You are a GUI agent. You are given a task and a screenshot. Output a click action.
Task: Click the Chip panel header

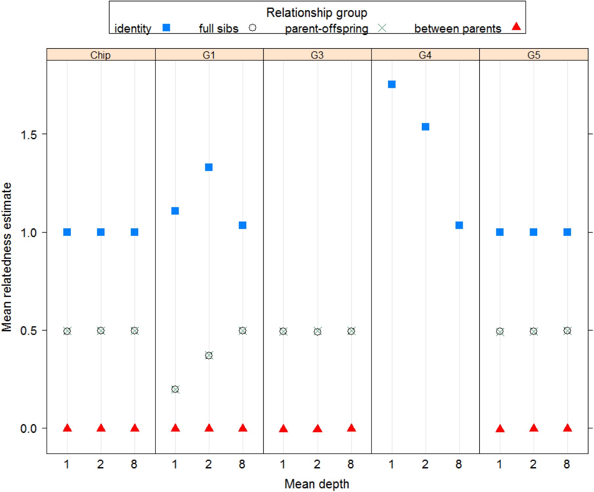pyautogui.click(x=101, y=55)
